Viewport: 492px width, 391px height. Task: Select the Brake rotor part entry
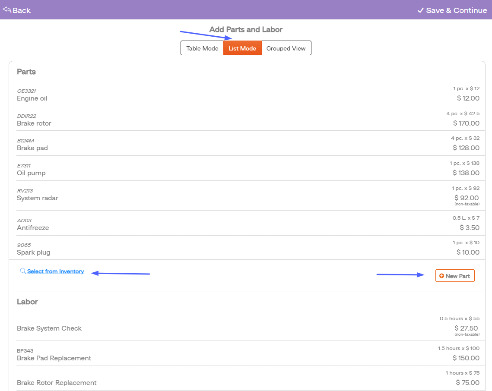click(x=34, y=123)
